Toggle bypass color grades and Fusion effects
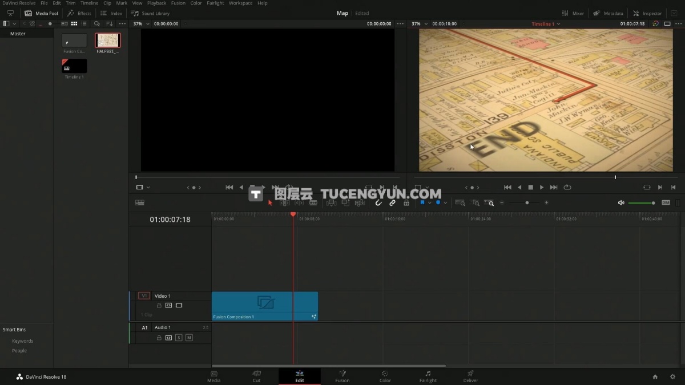This screenshot has height=385, width=685. [x=655, y=24]
